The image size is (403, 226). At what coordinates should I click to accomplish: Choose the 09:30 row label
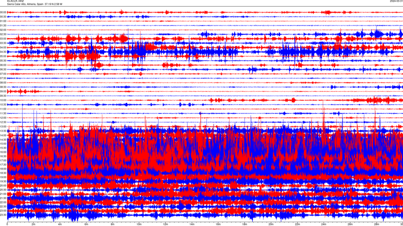pos(3,96)
